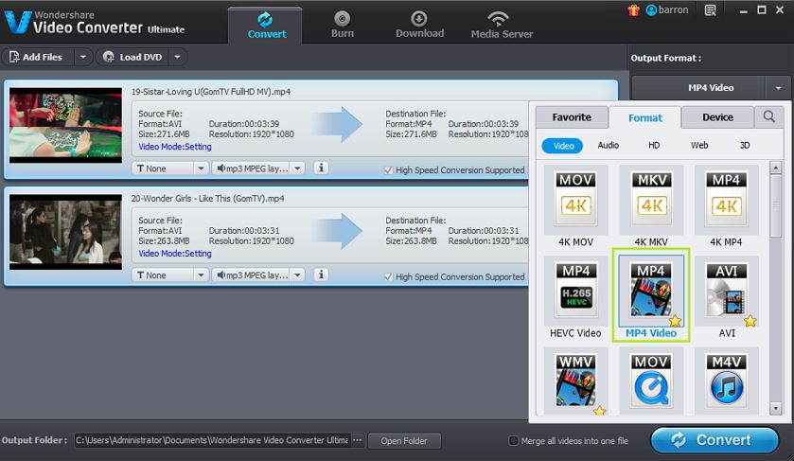794x461 pixels.
Task: Select the Wonder Girls video thumbnail
Action: tap(65, 232)
